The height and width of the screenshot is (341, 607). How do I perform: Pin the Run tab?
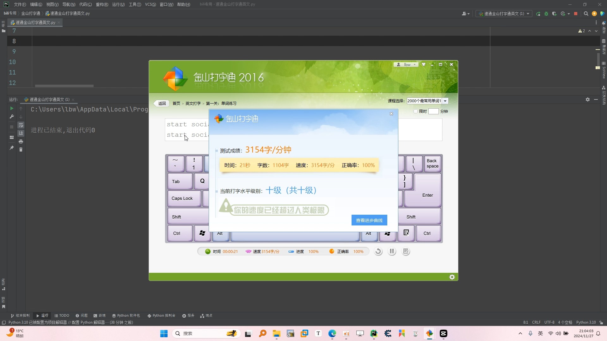pos(12,148)
